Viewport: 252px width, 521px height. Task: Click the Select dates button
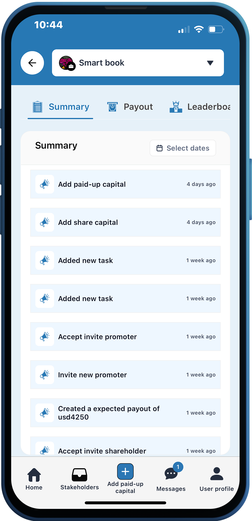click(183, 148)
